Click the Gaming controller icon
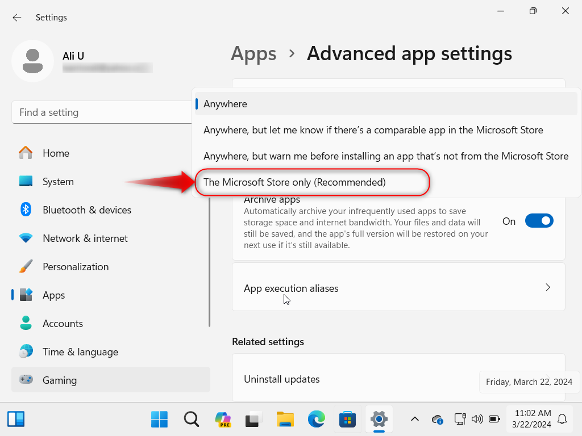 26,380
